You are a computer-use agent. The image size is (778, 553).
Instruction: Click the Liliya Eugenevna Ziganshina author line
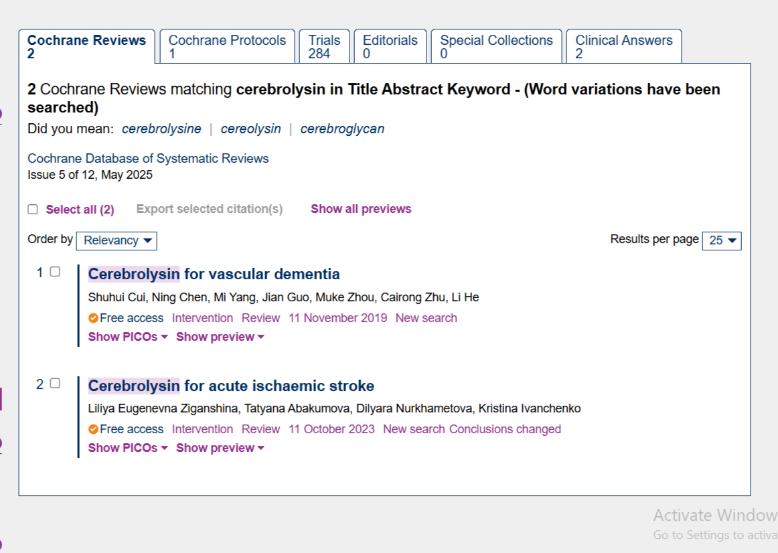[x=334, y=408]
